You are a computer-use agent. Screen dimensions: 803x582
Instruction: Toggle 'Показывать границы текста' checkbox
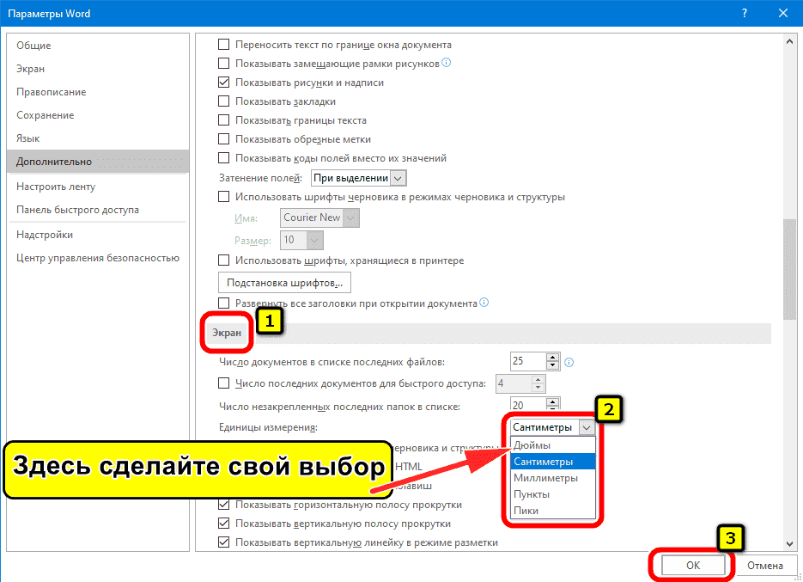click(x=224, y=120)
